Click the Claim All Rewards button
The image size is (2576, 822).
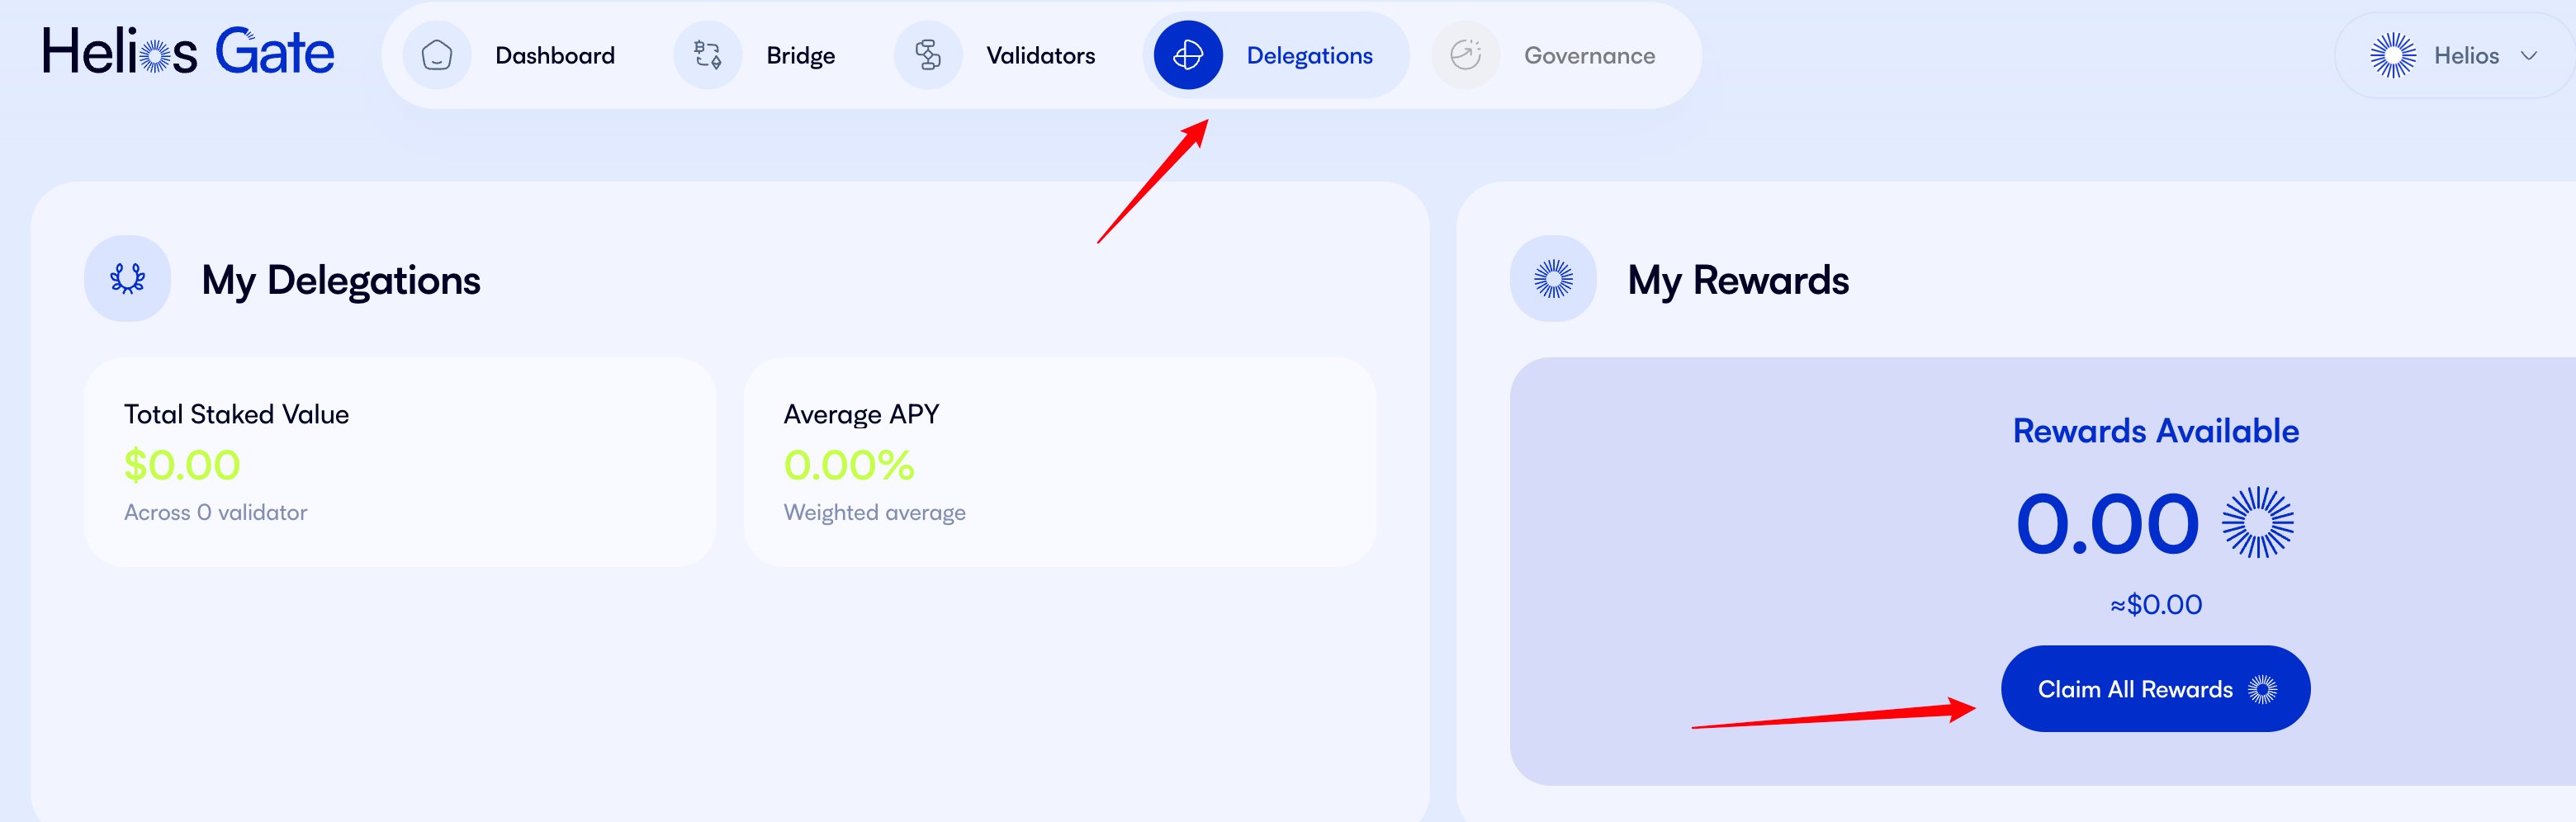coord(2156,689)
